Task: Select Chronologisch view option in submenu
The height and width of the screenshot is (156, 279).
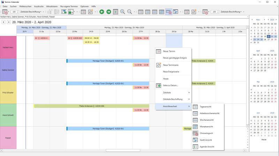Action: 206,133
